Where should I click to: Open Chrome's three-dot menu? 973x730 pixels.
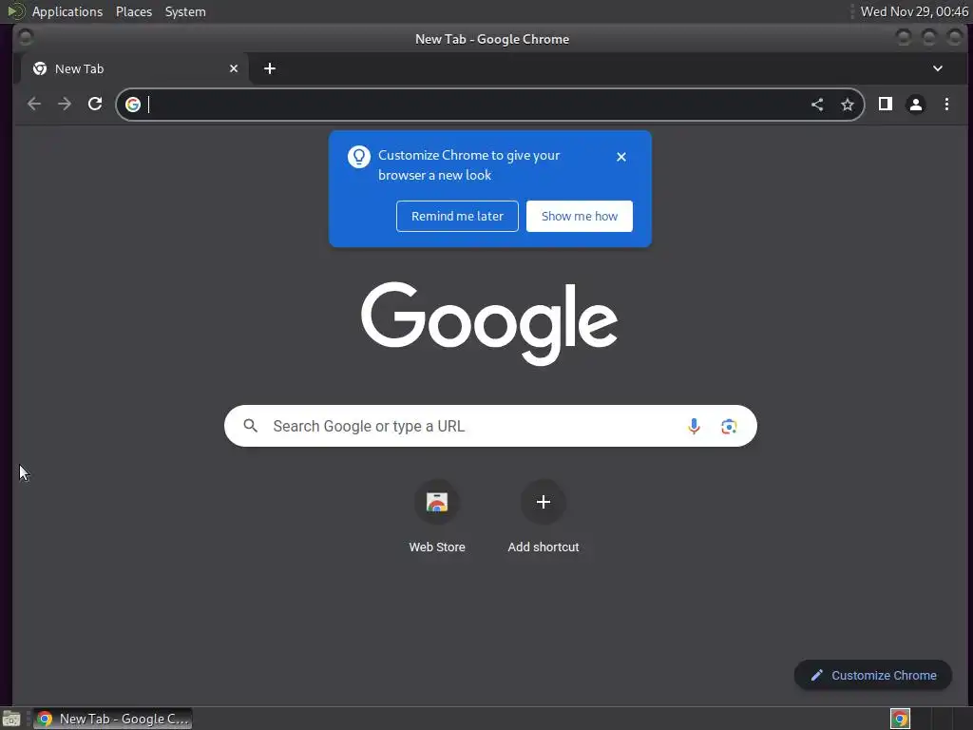click(x=946, y=105)
